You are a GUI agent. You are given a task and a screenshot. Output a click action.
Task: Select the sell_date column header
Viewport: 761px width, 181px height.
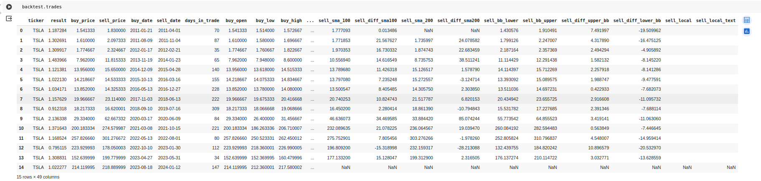pyautogui.click(x=169, y=20)
